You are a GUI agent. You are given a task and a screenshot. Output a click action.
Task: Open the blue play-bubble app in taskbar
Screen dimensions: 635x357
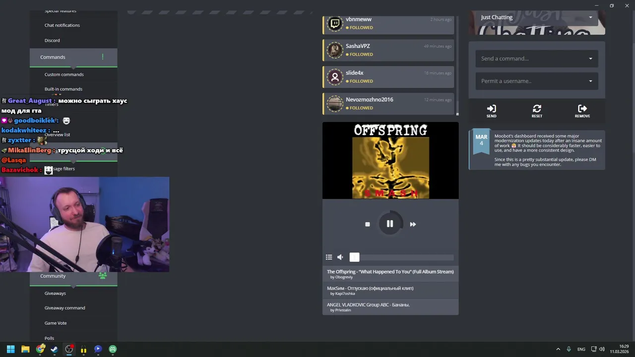coord(98,349)
